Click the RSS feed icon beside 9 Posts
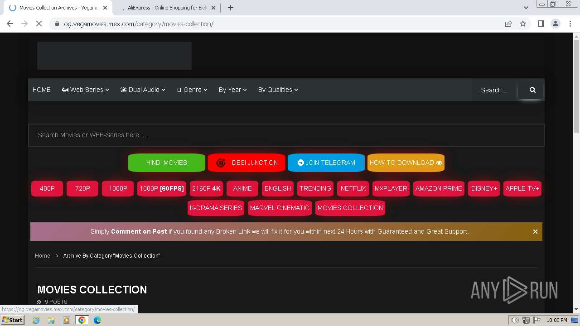The height and width of the screenshot is (326, 580). pos(39,302)
